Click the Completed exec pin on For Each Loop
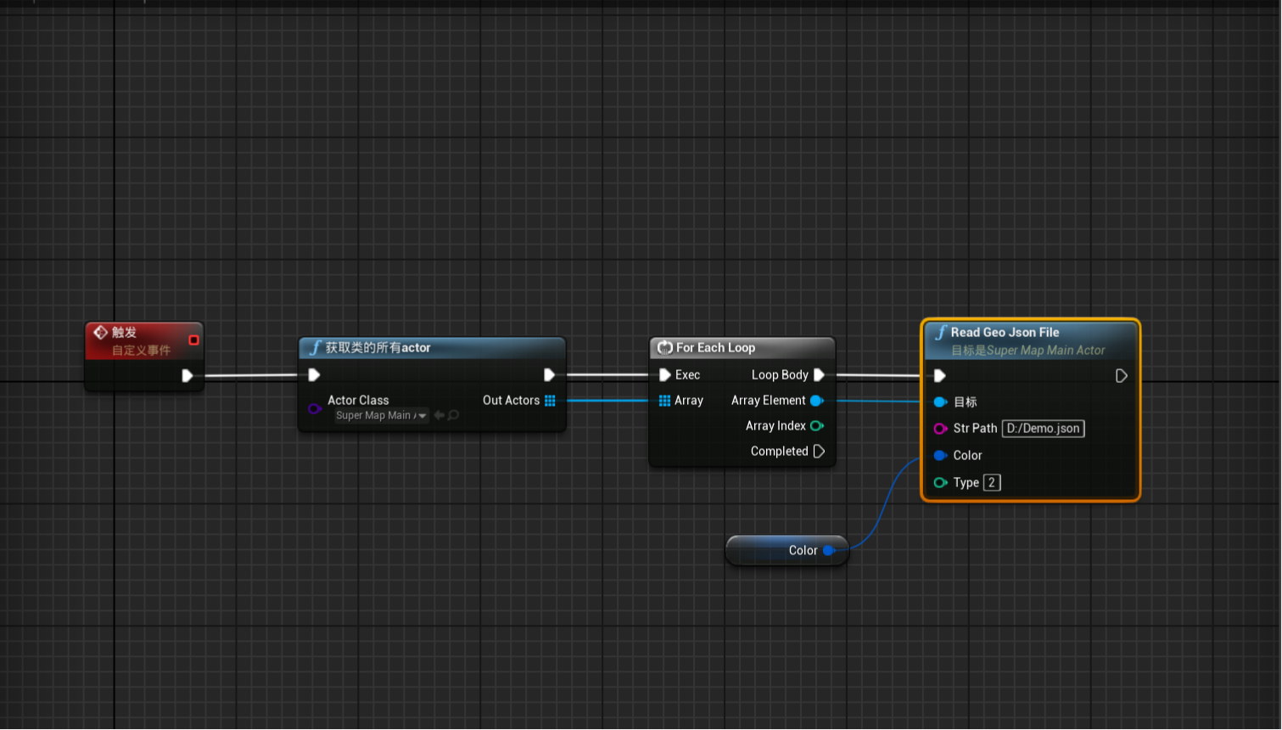Viewport: 1282px width, 730px height. click(818, 451)
